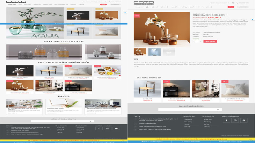
Task: Click the COTO logo on the product page
Action: (x=144, y=3)
